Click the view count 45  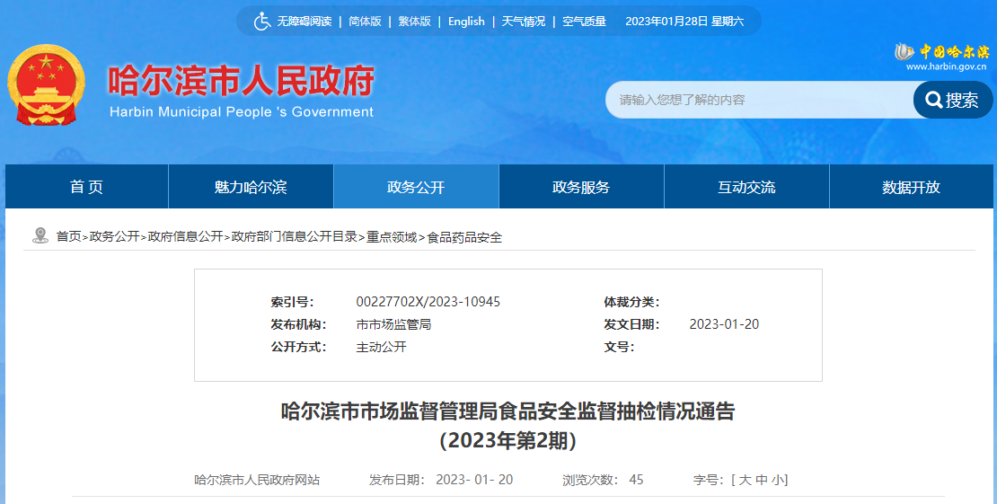pyautogui.click(x=636, y=480)
